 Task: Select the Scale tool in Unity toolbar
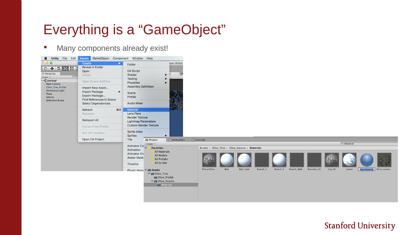point(65,69)
